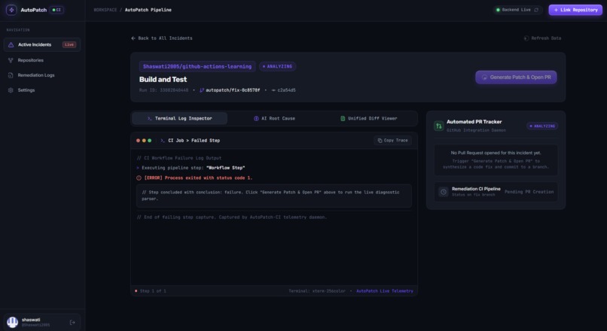The image size is (607, 331).
Task: Click the CI Job > Failed Step title
Action: tap(194, 141)
